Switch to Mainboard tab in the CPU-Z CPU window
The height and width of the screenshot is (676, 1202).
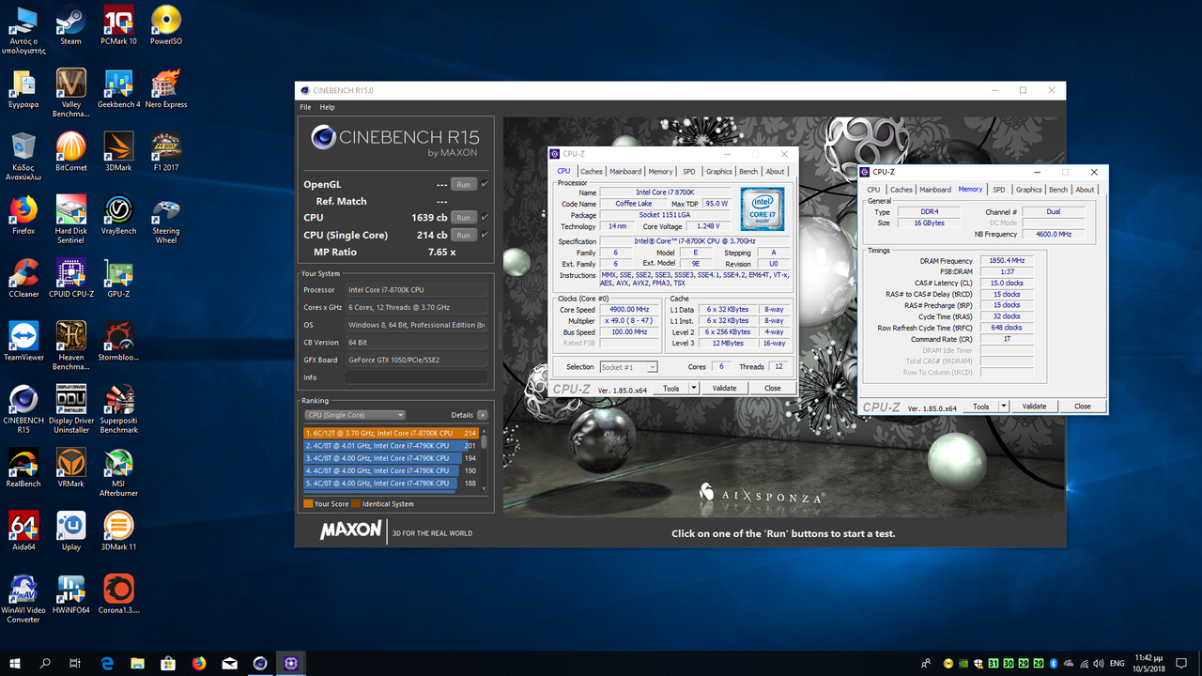coord(625,172)
